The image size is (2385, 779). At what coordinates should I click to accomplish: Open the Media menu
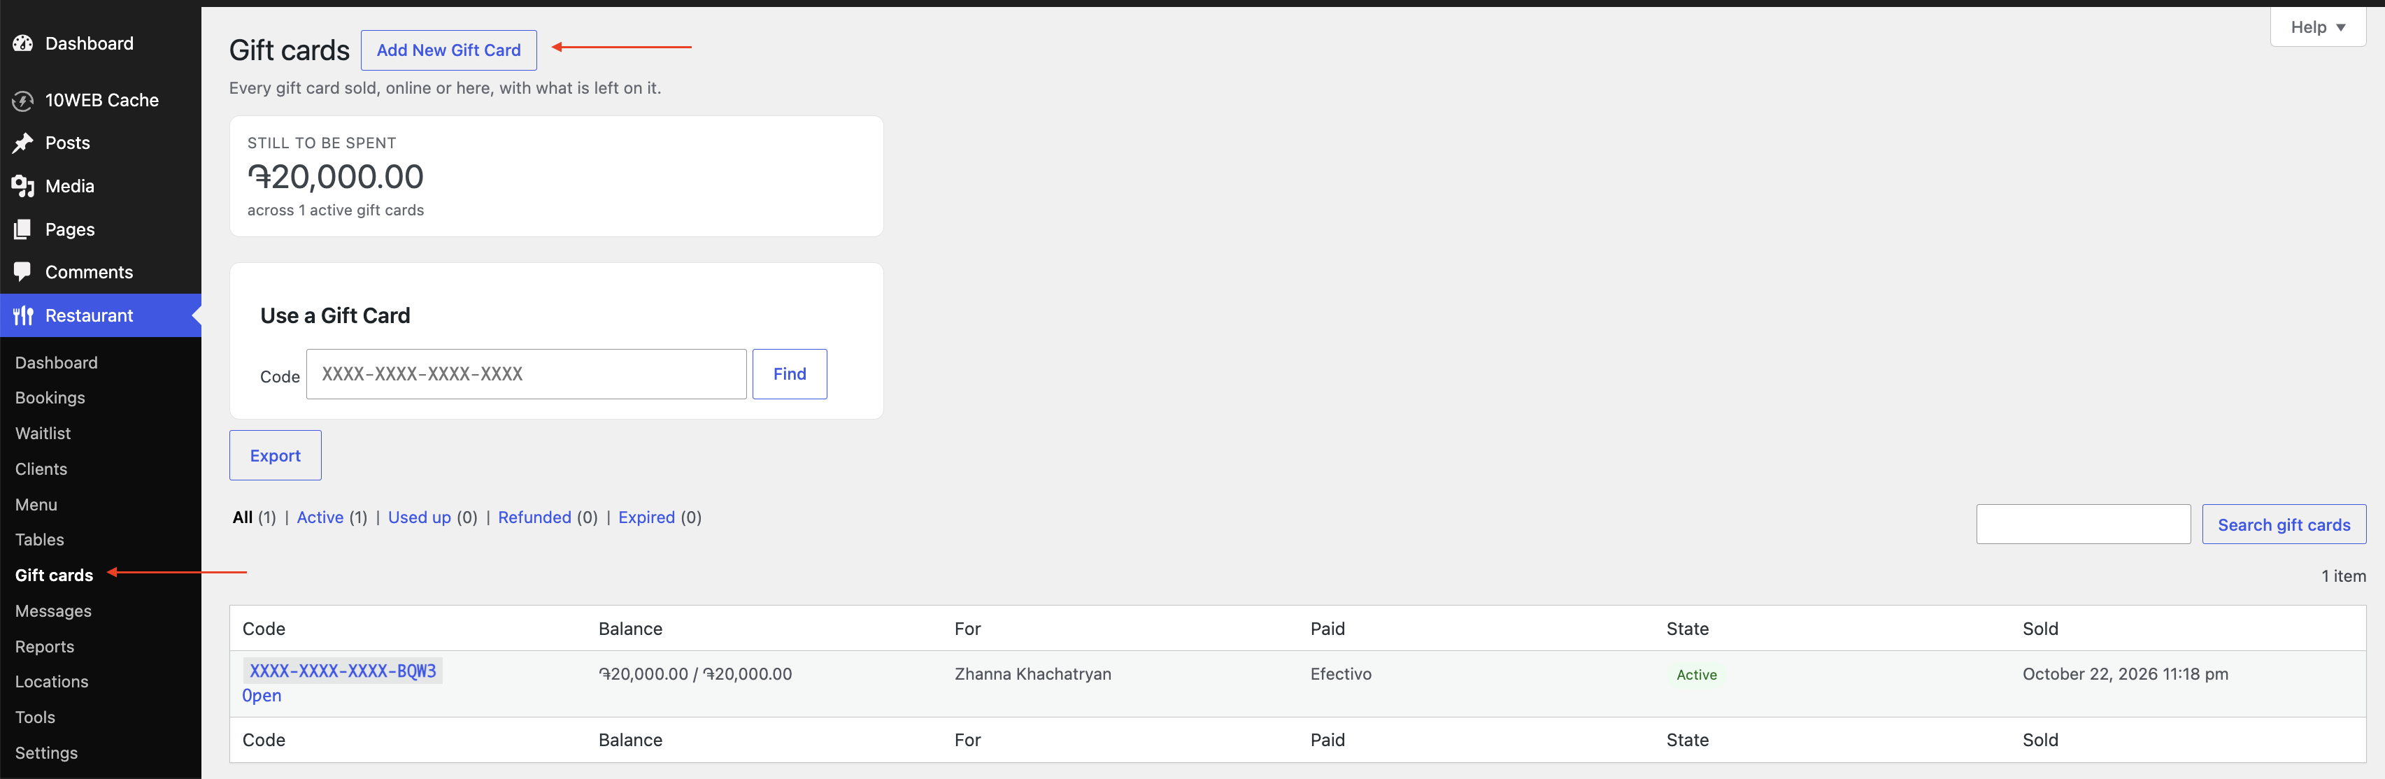(x=69, y=186)
